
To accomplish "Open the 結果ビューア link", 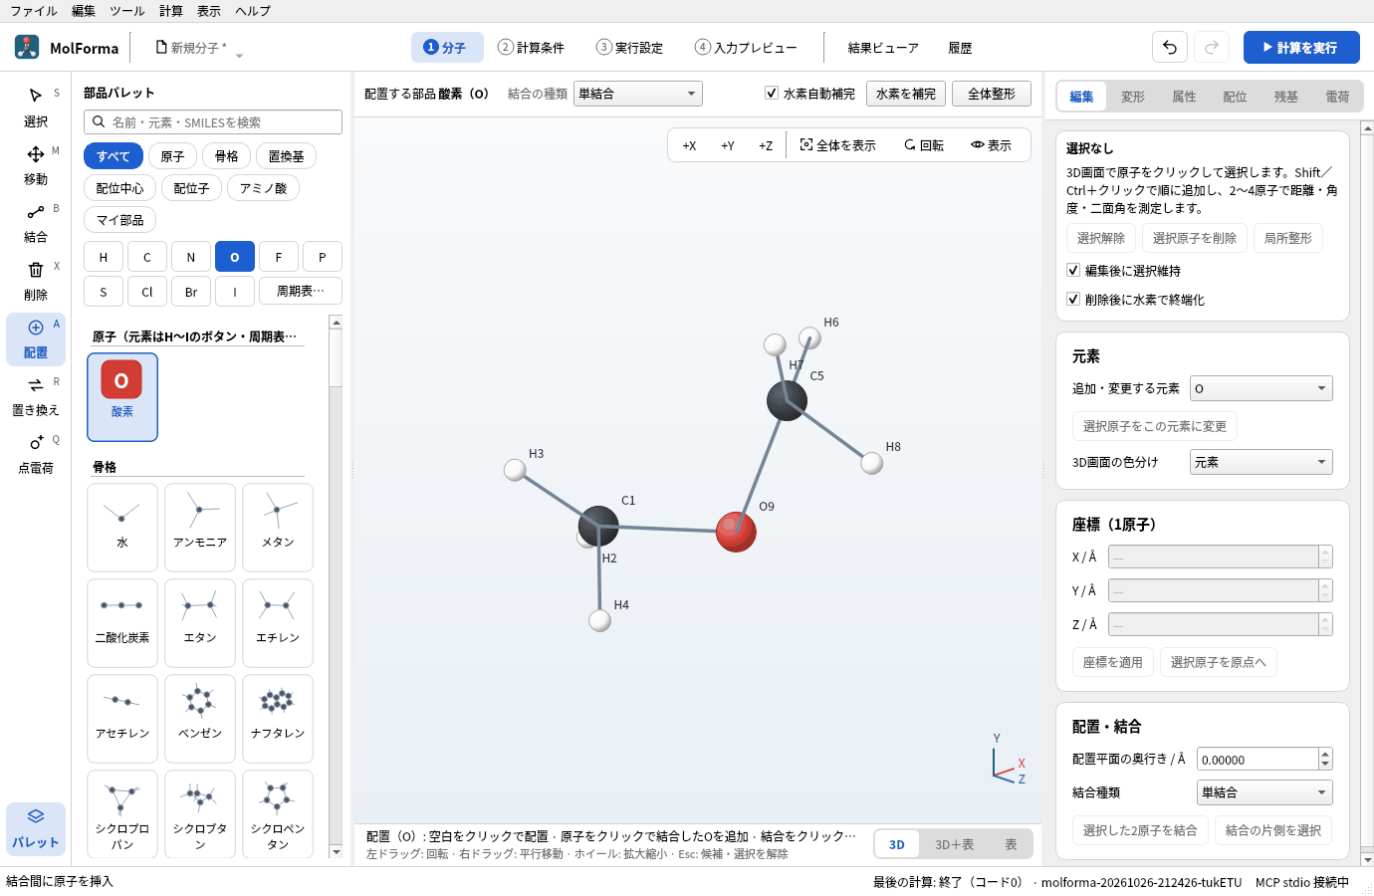I will (883, 48).
